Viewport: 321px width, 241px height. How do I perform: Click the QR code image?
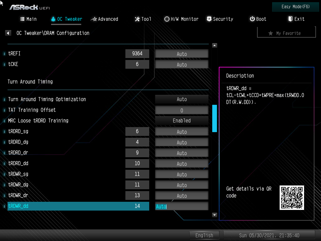point(292,198)
